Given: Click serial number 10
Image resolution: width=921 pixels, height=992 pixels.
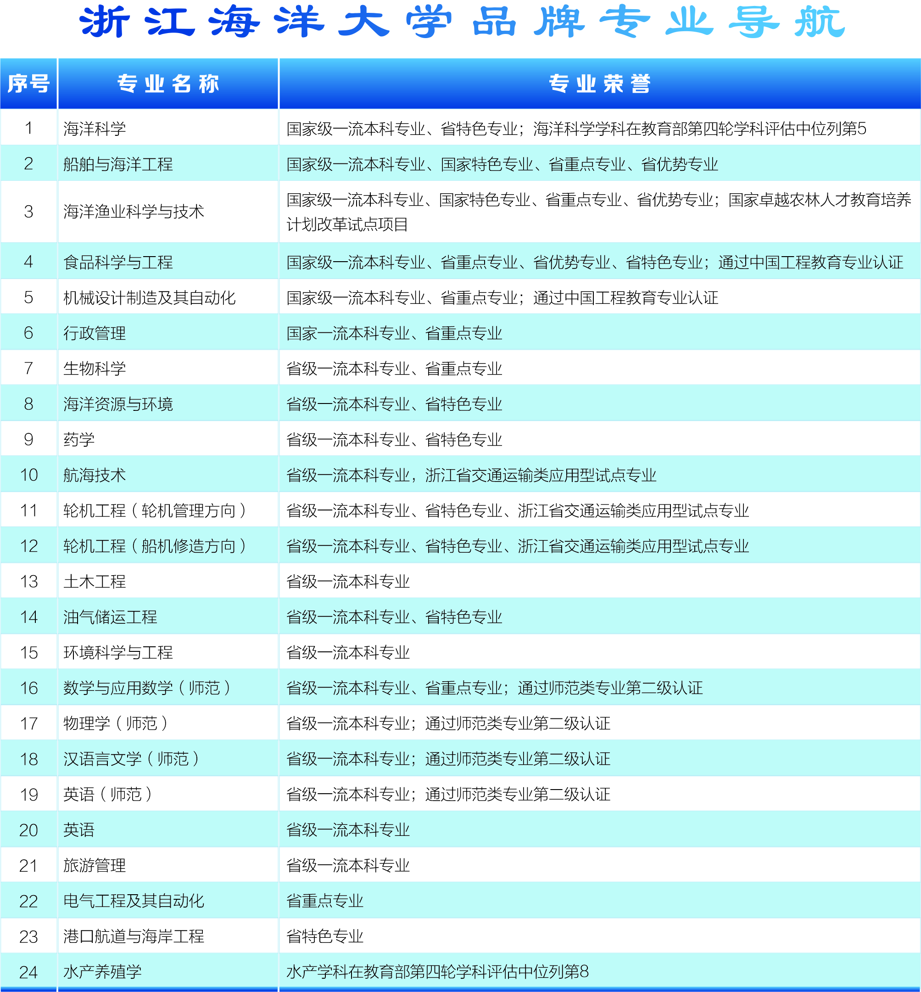Looking at the screenshot, I should point(28,475).
